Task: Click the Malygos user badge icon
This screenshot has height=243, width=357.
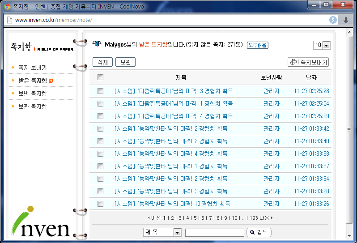Action: click(97, 43)
